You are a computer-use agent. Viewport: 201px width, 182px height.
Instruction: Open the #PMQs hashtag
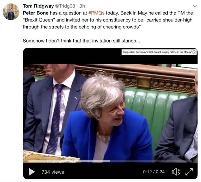point(96,13)
